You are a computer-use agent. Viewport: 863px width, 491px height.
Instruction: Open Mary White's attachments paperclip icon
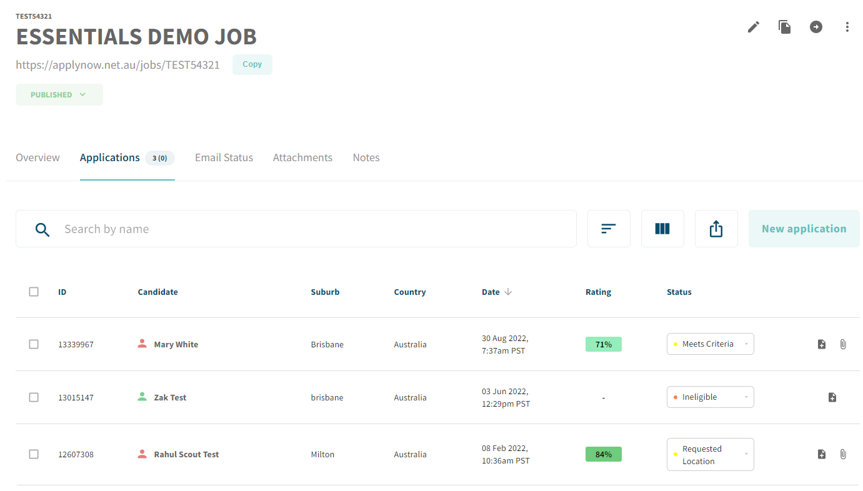coord(843,344)
